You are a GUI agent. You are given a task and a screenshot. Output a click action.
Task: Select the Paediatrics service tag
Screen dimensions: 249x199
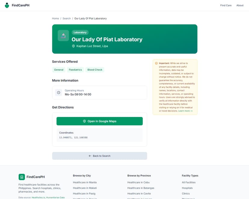(75, 70)
